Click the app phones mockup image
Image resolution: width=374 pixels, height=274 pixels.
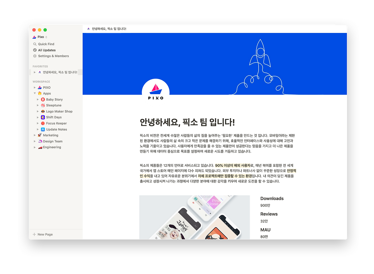[195, 217]
